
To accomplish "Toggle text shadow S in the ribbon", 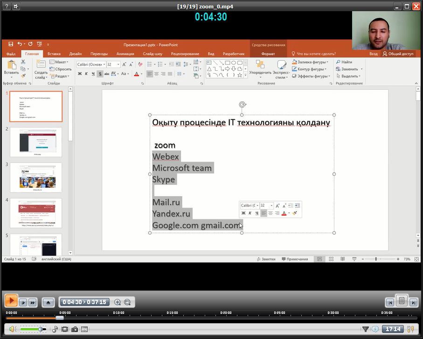I will (100, 74).
